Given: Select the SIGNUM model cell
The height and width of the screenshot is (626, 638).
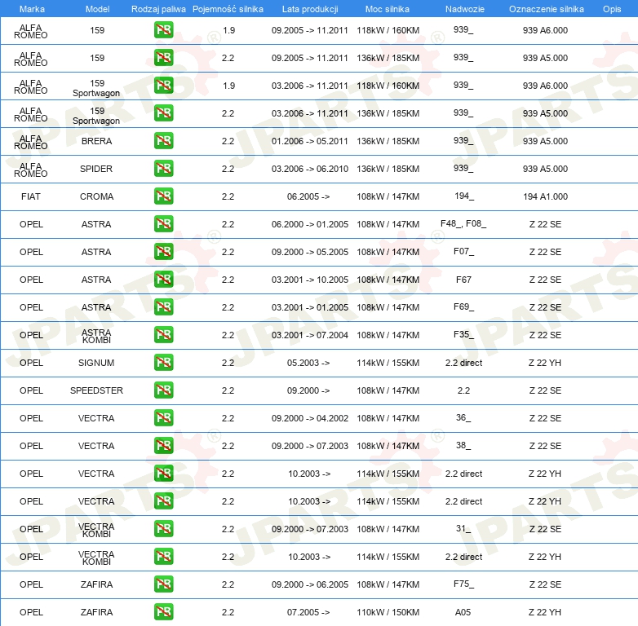Looking at the screenshot, I should coord(96,363).
